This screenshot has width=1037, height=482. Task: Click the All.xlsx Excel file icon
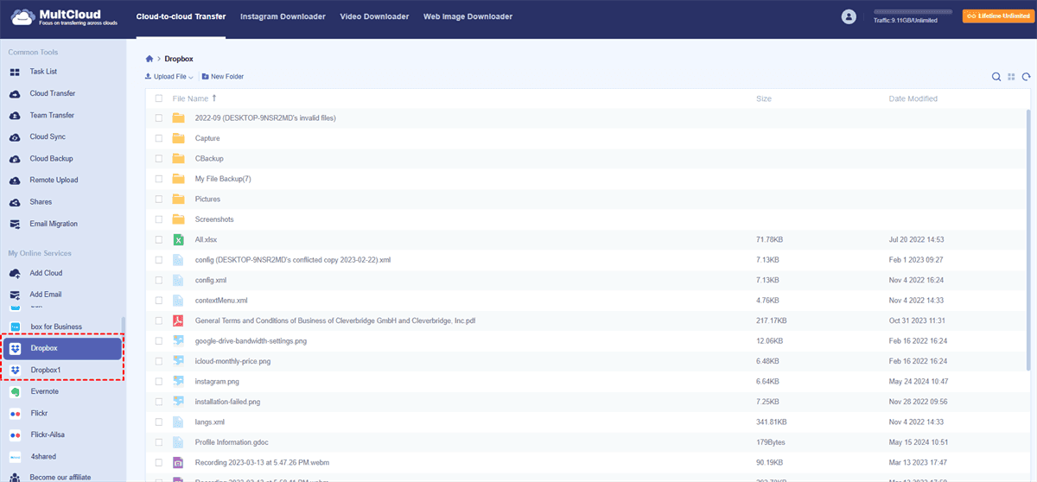pos(178,239)
